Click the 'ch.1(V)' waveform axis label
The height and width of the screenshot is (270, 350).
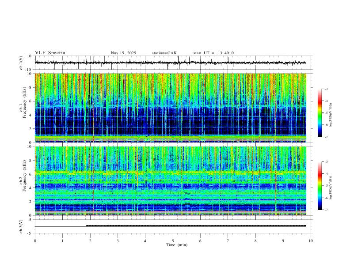21,63
